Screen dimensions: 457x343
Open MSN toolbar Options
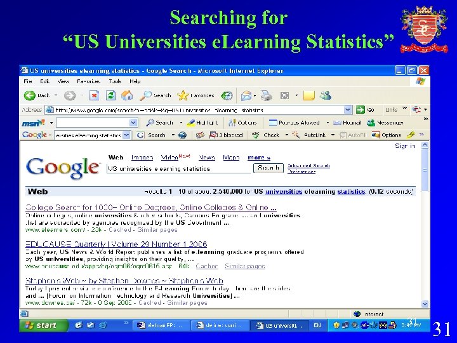pos(242,123)
